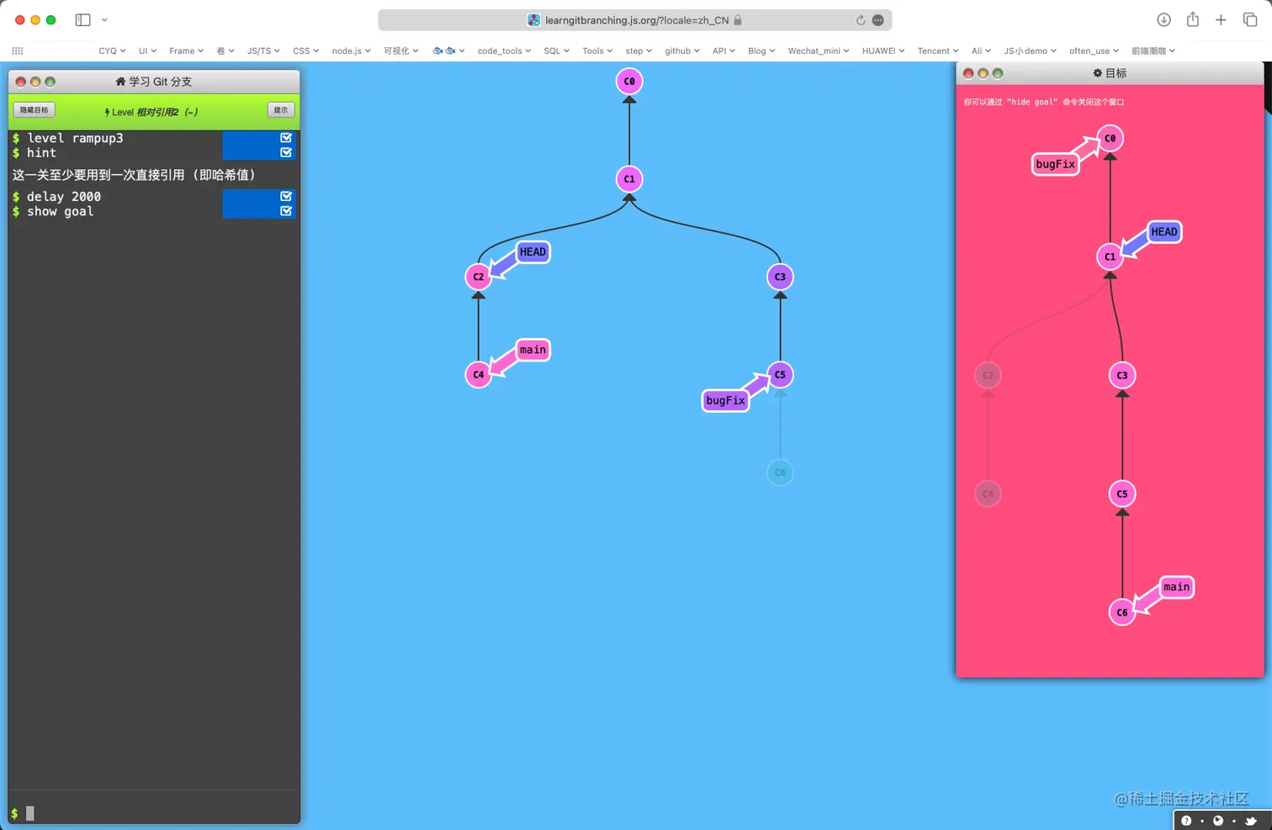Click the terminal command input prompt
Screen dimensions: 1272x830
(154, 813)
